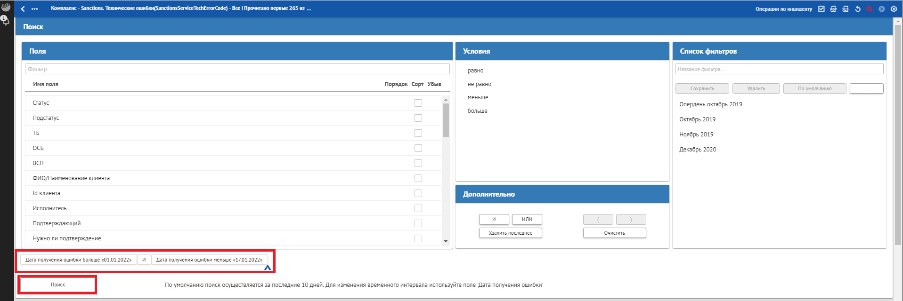Choose saved filter Октябрь 2019
This screenshot has height=301, width=903.
click(697, 119)
